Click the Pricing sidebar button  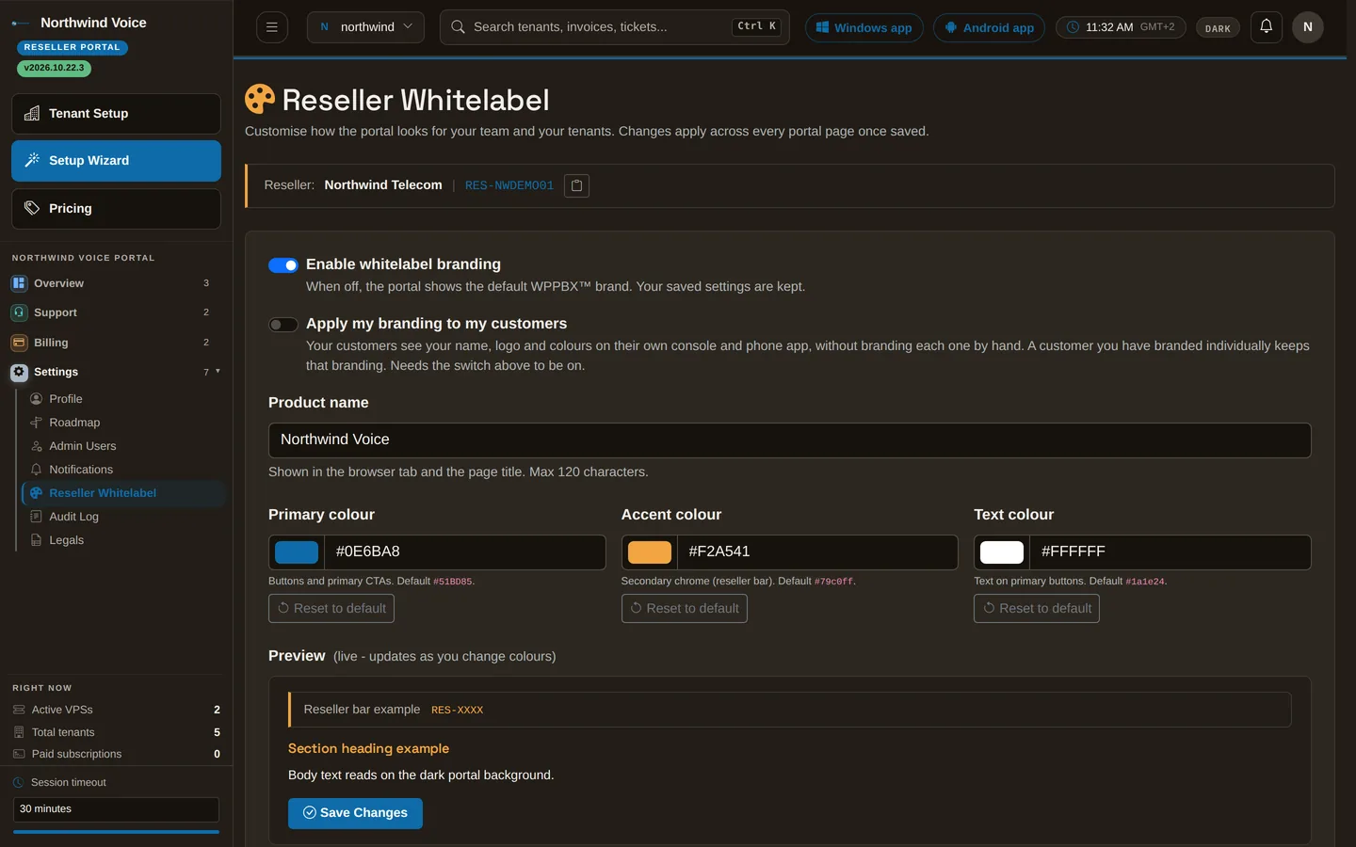pos(116,209)
